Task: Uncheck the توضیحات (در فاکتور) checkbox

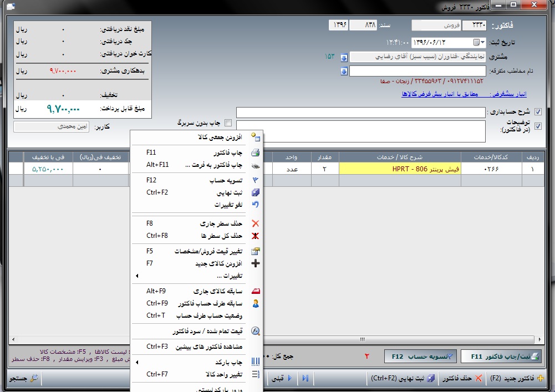Action: click(537, 126)
